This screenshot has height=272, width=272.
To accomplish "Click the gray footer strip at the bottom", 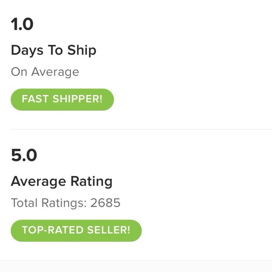I will 136,266.
